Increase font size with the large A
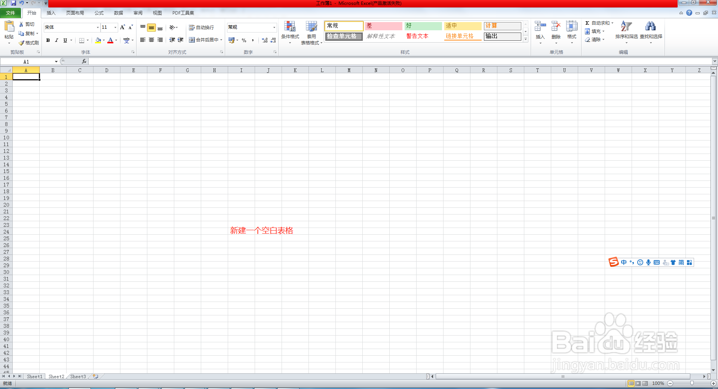 click(x=123, y=27)
